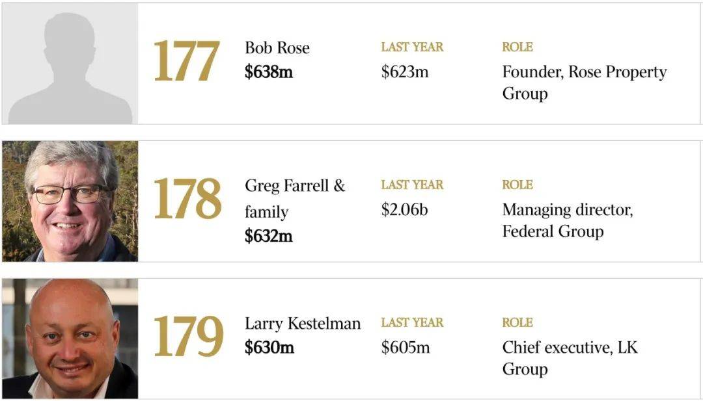Viewport: 703px width, 401px height.
Task: Select the rank number 179
Action: point(188,336)
